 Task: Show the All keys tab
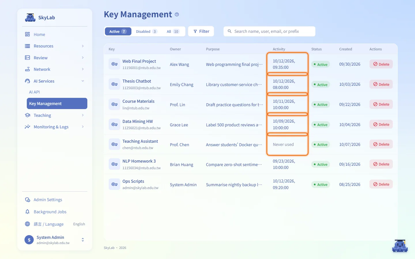pos(173,31)
